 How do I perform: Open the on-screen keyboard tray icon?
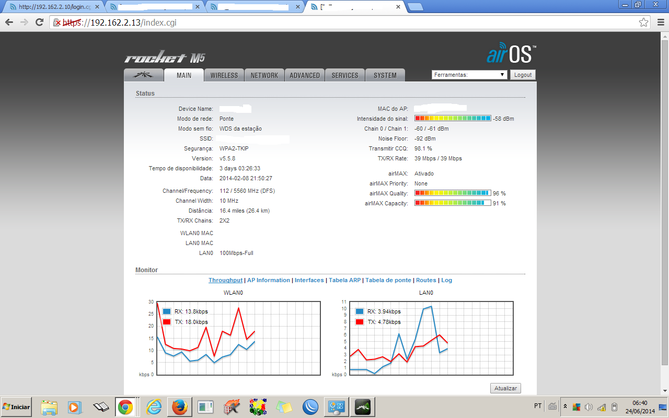point(552,407)
